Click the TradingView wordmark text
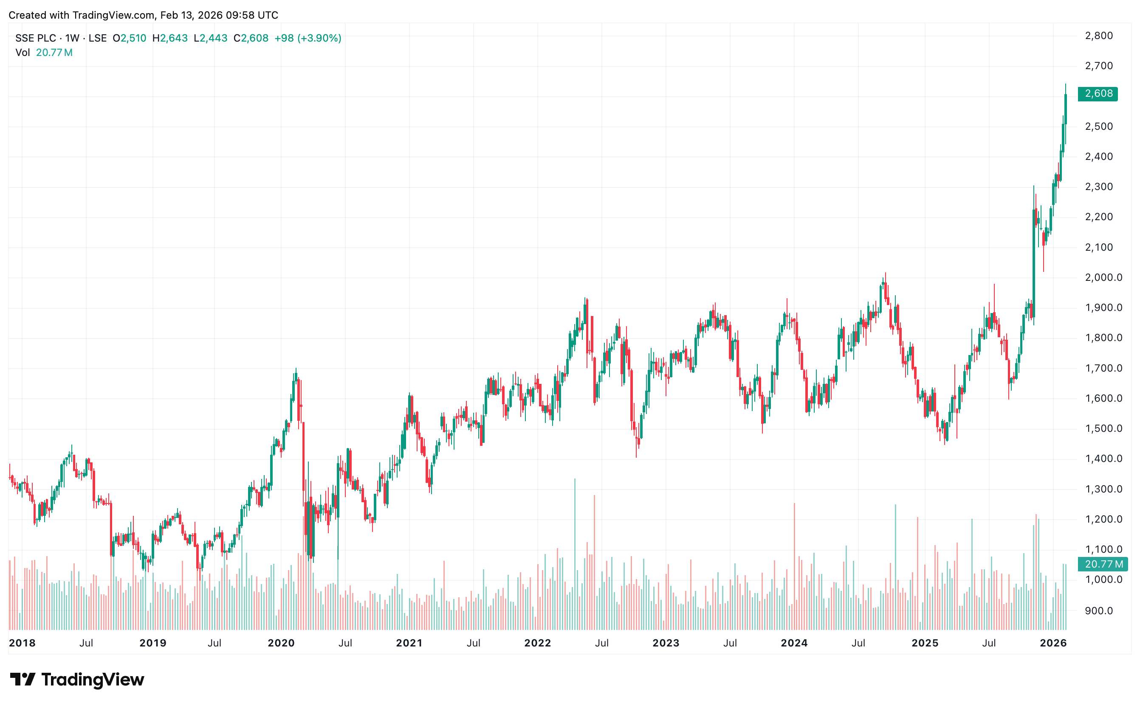This screenshot has width=1140, height=705. click(93, 680)
